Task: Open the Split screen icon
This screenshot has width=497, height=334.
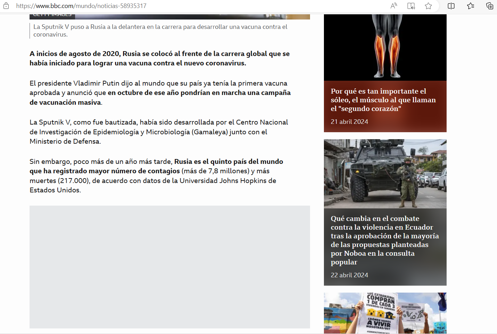Action: (x=451, y=6)
